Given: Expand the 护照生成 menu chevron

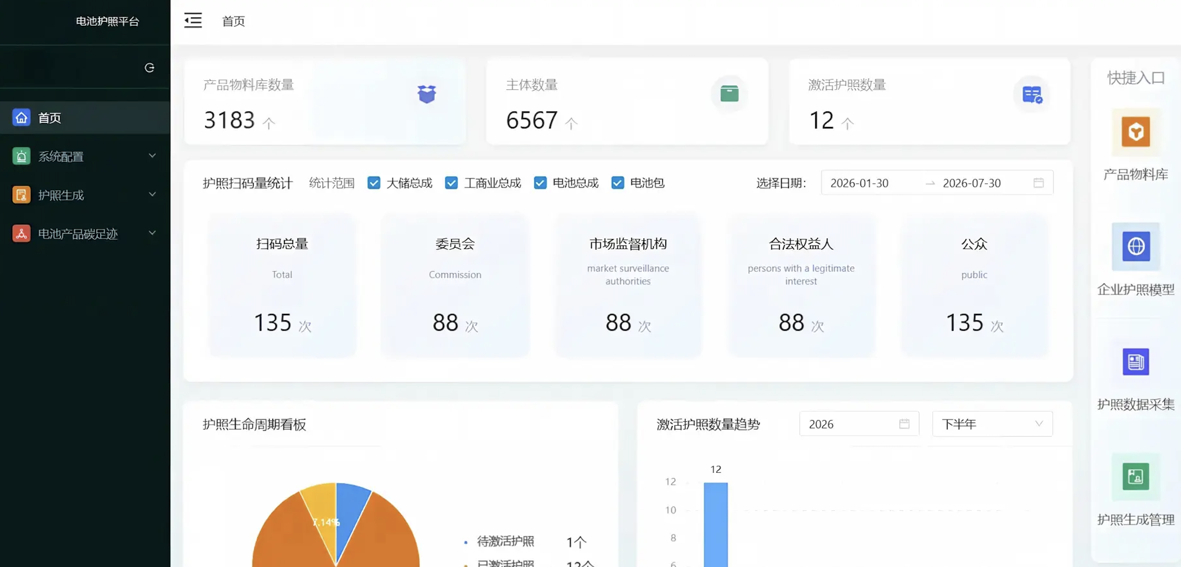Looking at the screenshot, I should coord(152,194).
